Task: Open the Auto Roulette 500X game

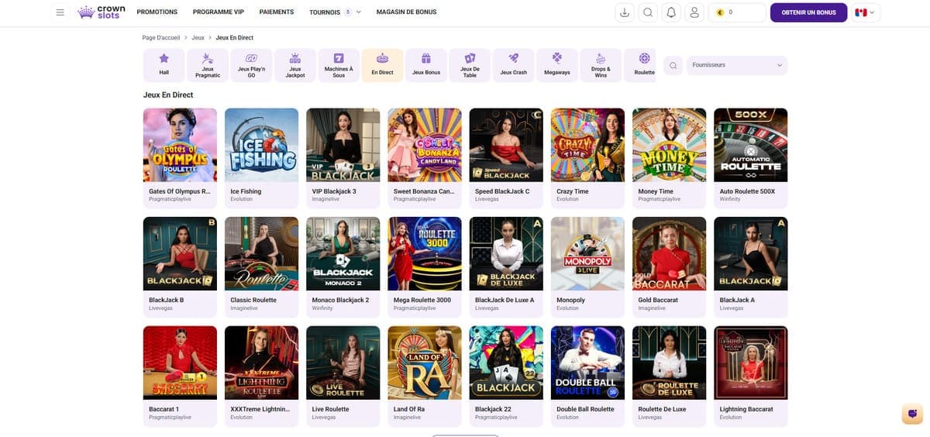Action: coord(750,158)
